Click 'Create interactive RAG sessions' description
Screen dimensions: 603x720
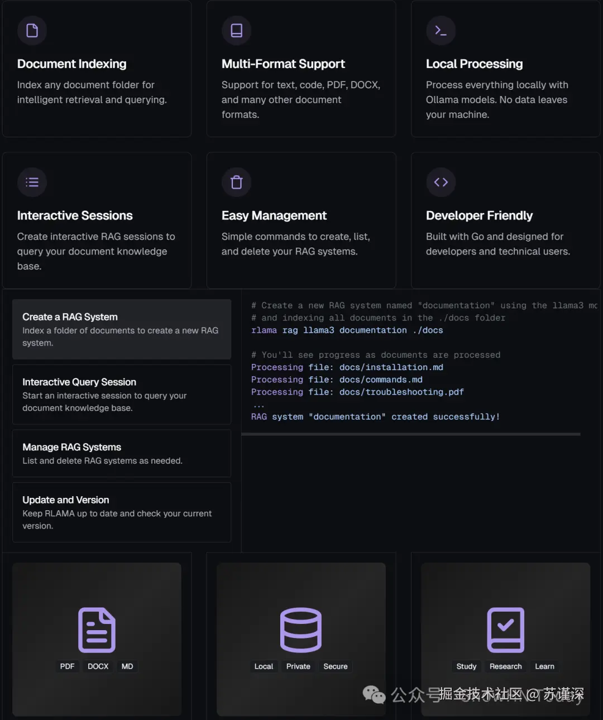pos(96,251)
